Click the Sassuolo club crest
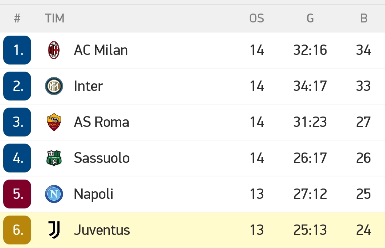 click(x=54, y=158)
